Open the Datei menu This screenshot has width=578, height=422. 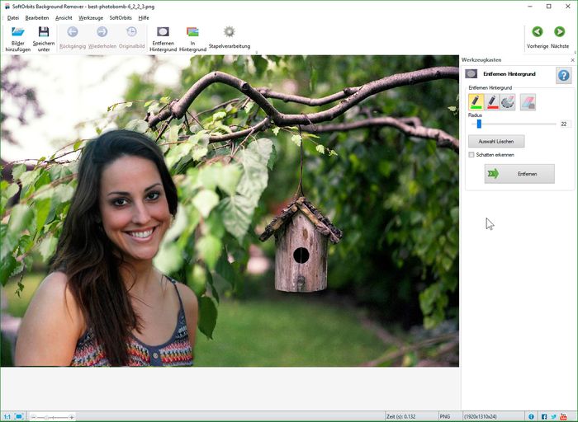pos(13,17)
